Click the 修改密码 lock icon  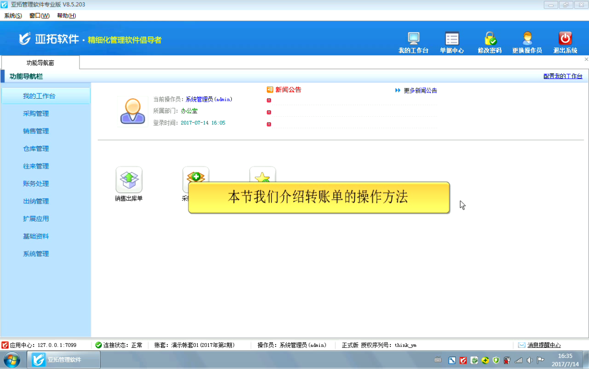click(x=489, y=39)
